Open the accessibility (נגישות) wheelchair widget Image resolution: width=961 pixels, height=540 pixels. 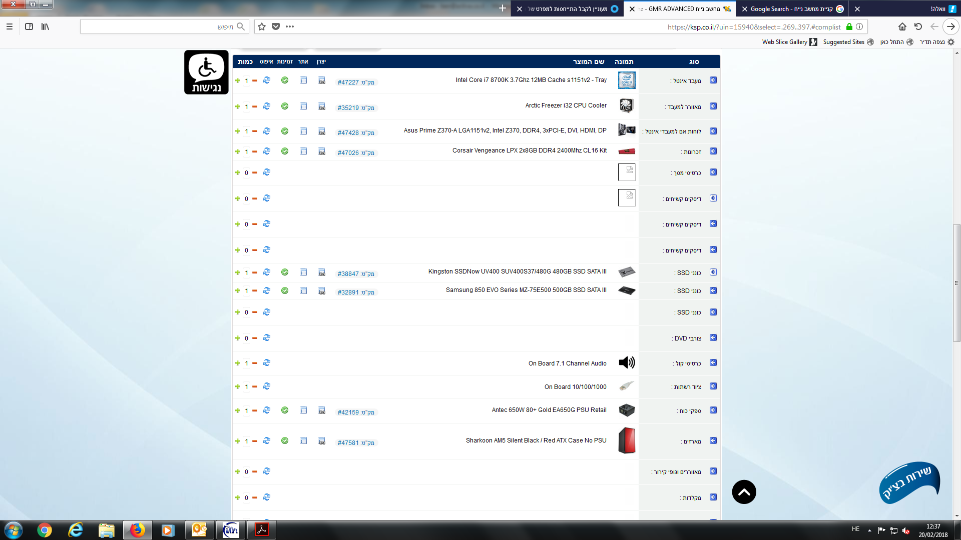206,72
